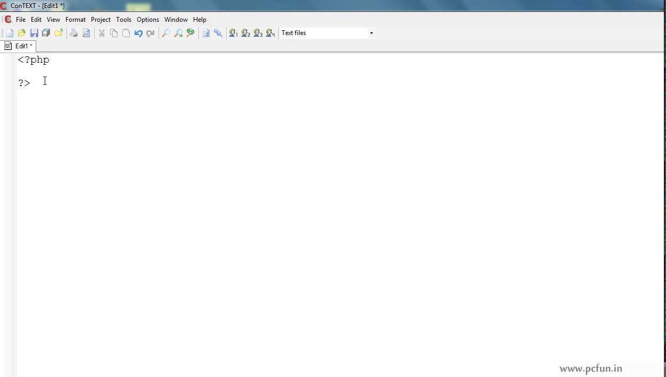This screenshot has height=377, width=666.
Task: Open the Project menu
Action: point(101,20)
